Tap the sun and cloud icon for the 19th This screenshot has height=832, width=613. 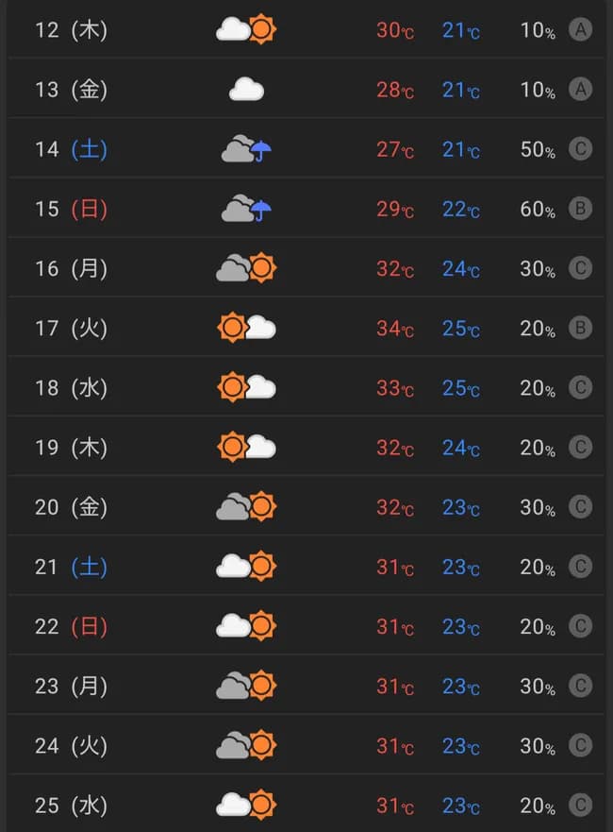(245, 445)
